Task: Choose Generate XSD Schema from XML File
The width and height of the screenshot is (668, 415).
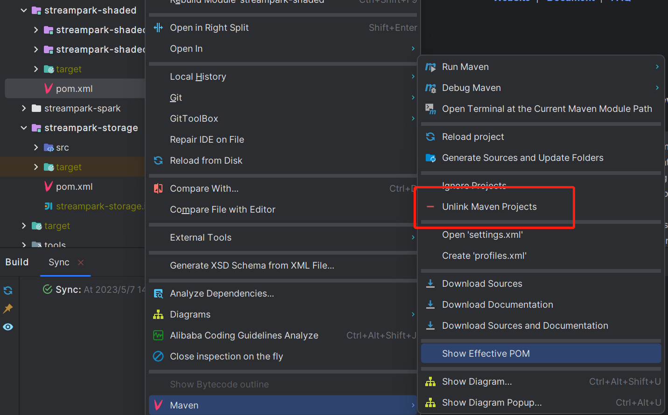Action: [x=283, y=265]
